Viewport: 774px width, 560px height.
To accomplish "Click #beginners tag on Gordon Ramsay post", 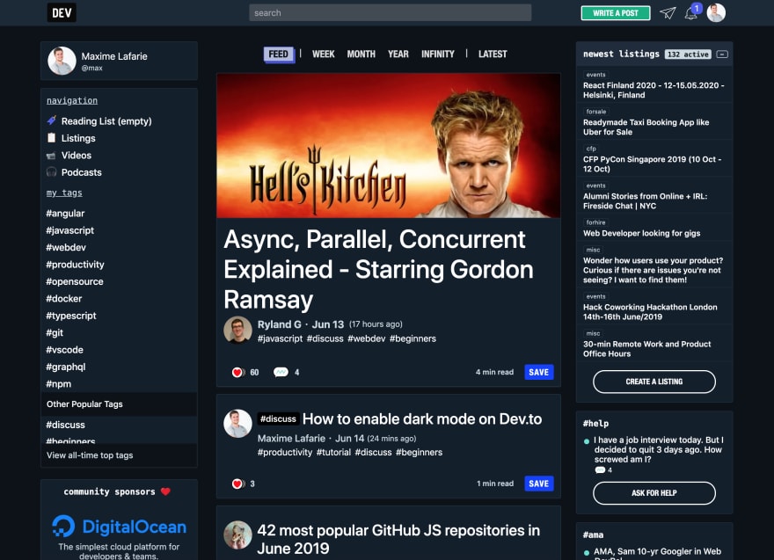I will point(413,339).
